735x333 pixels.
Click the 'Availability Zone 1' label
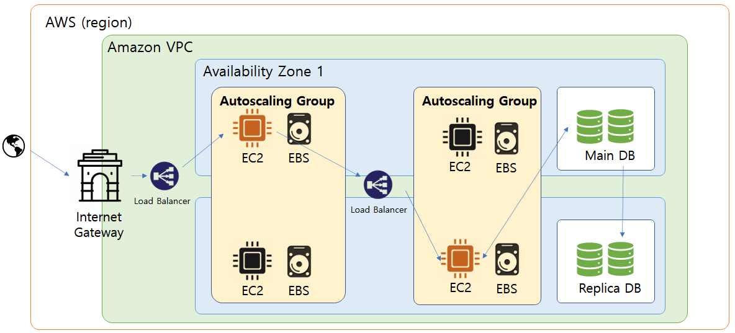263,72
